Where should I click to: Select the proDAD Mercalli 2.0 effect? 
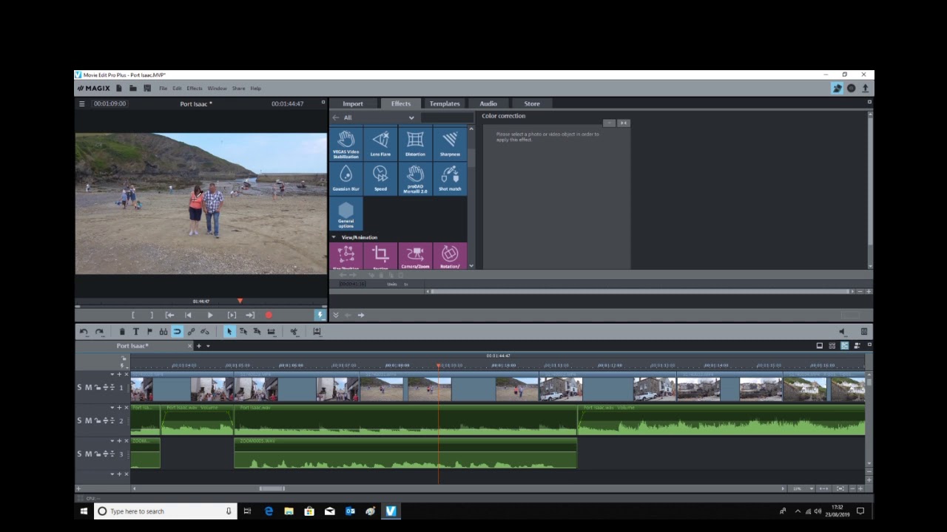point(415,179)
